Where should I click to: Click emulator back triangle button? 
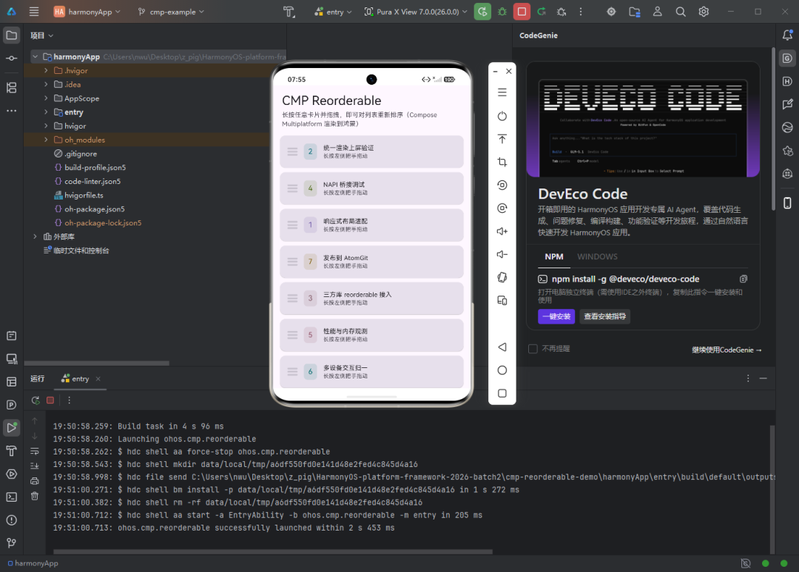(x=502, y=347)
